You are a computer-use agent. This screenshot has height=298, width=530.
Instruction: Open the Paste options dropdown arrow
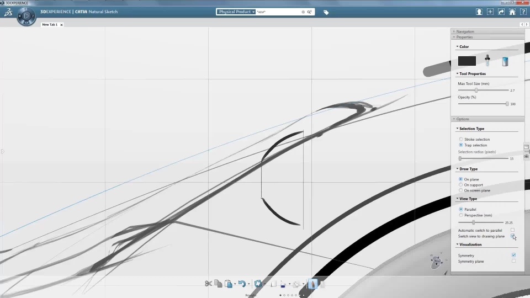(235, 284)
